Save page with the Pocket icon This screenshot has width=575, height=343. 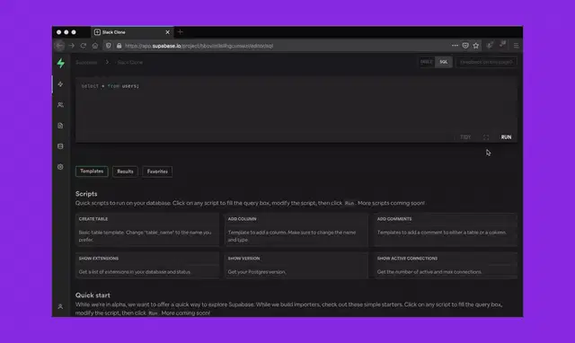[x=465, y=46]
